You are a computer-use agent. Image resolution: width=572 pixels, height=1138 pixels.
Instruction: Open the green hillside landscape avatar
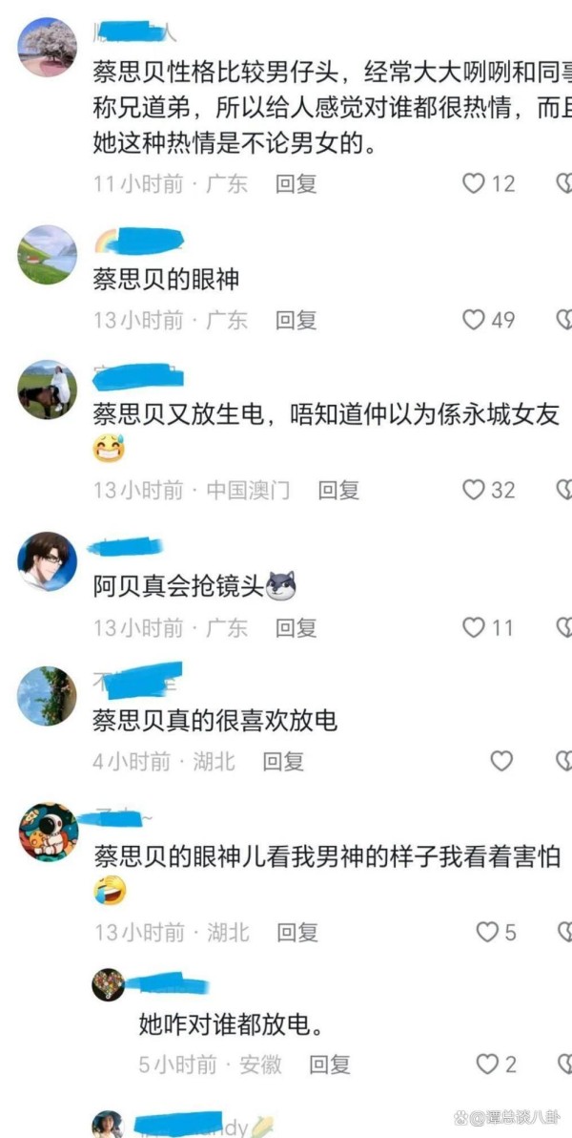[x=47, y=255]
